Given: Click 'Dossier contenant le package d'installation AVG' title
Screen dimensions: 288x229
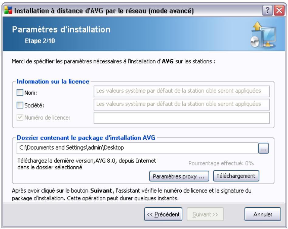Looking at the screenshot, I should point(86,138).
